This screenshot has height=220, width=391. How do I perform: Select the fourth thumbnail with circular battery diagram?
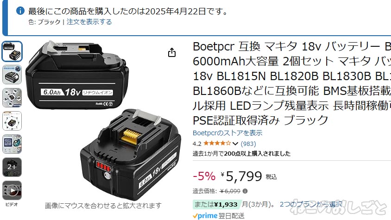(x=12, y=121)
